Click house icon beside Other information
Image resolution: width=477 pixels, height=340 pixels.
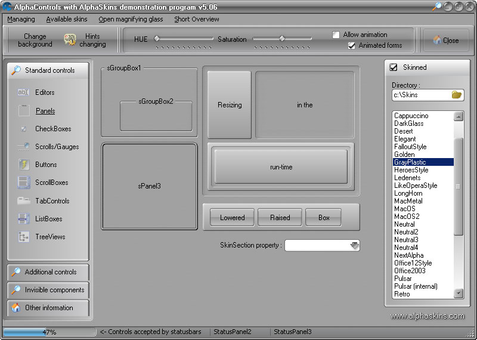click(16, 308)
